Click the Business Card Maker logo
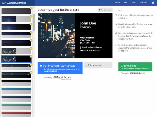This screenshot has height=117, width=157. point(14,3)
